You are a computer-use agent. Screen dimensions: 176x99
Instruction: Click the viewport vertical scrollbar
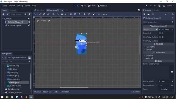[x=140, y=45]
